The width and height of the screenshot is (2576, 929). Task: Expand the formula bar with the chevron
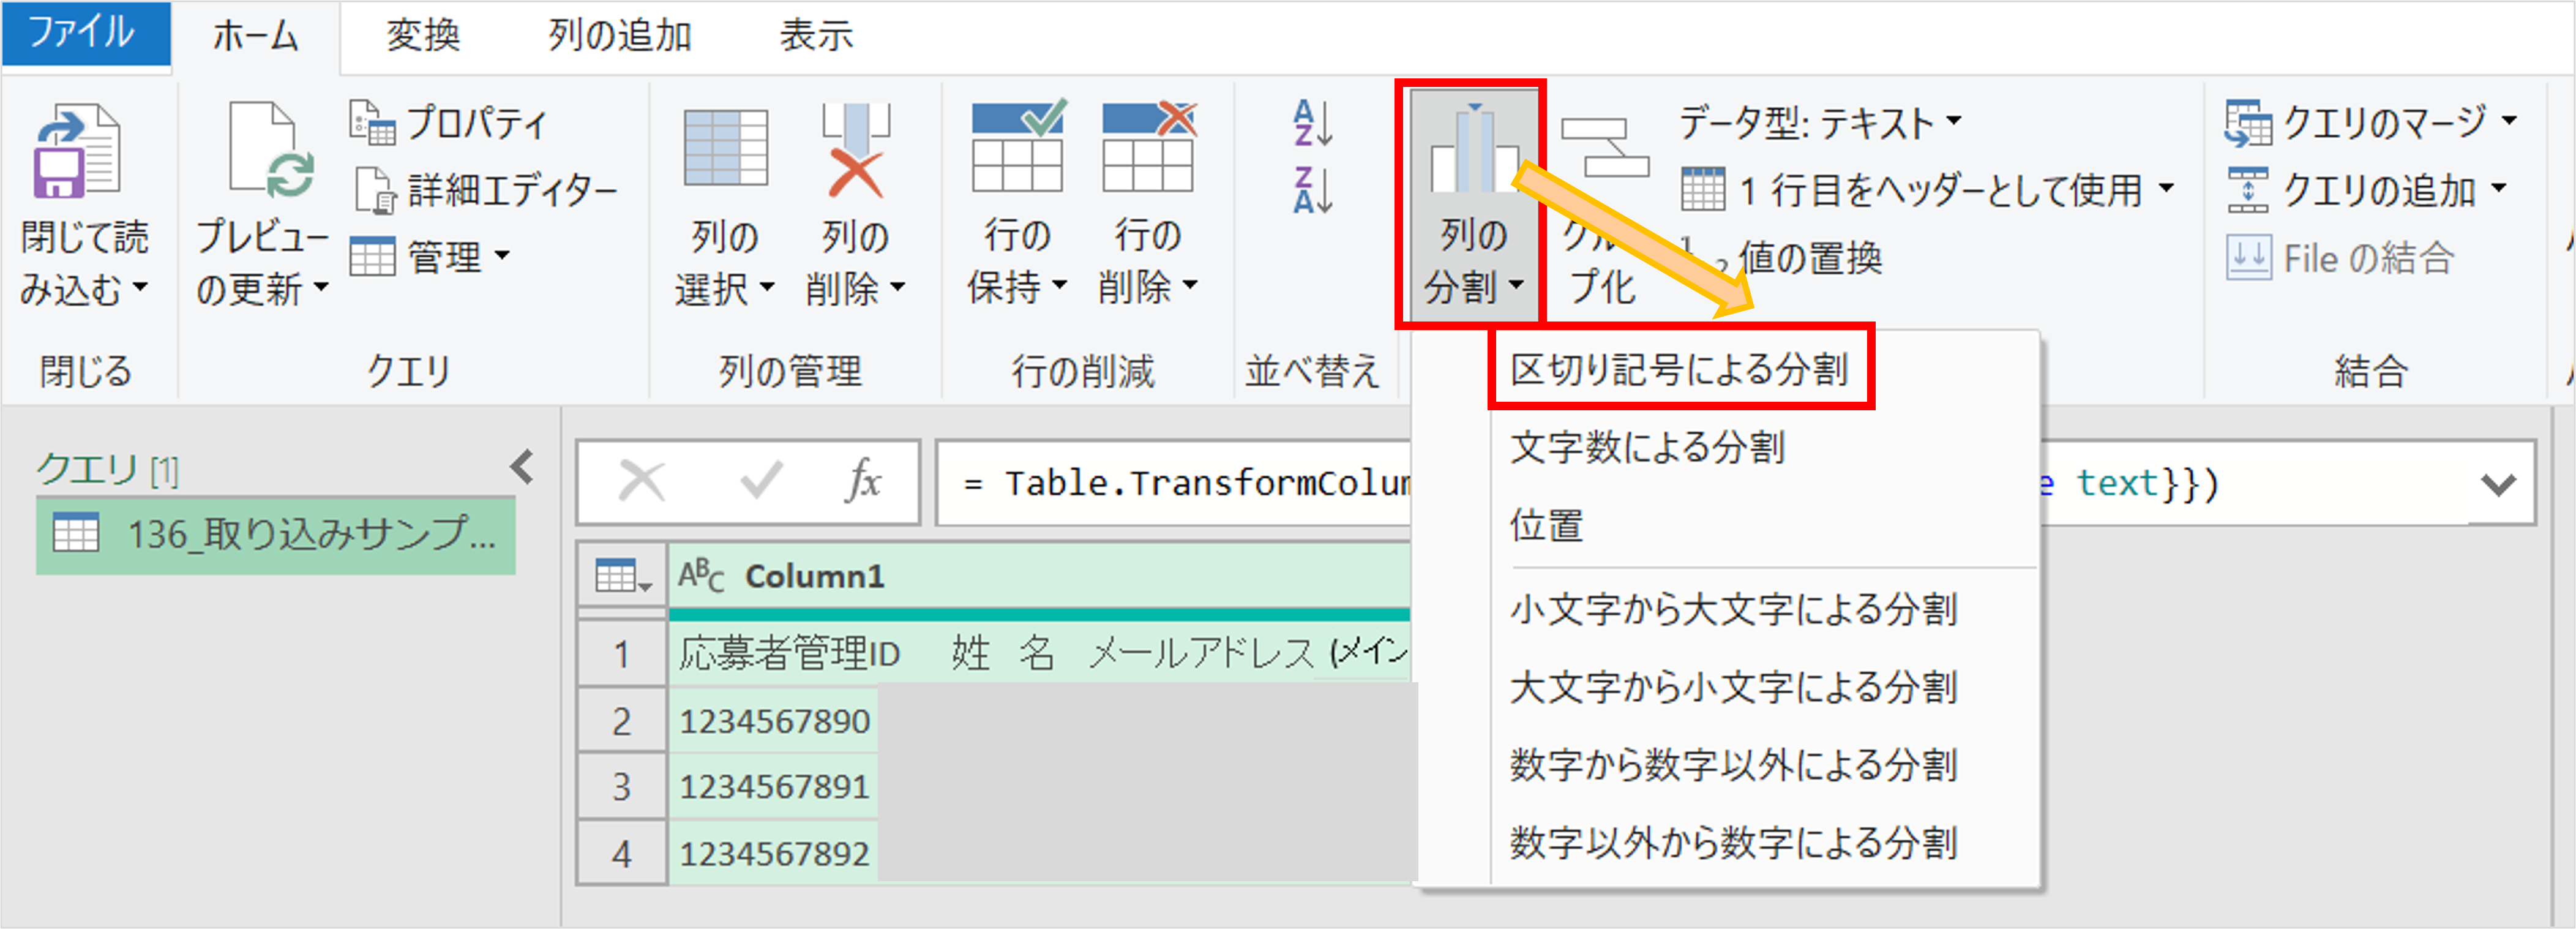point(2498,485)
